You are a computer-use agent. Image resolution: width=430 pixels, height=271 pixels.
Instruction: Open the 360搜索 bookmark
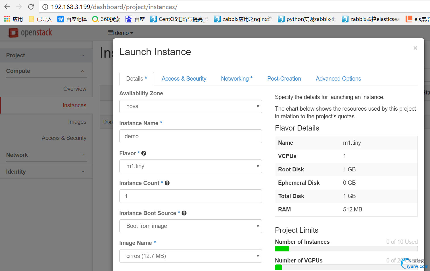[x=106, y=19]
